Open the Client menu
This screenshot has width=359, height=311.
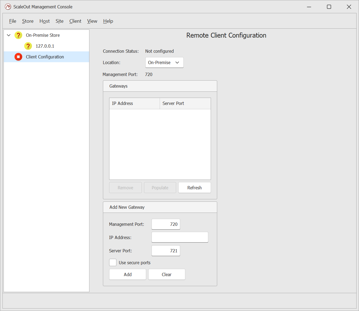tap(75, 21)
